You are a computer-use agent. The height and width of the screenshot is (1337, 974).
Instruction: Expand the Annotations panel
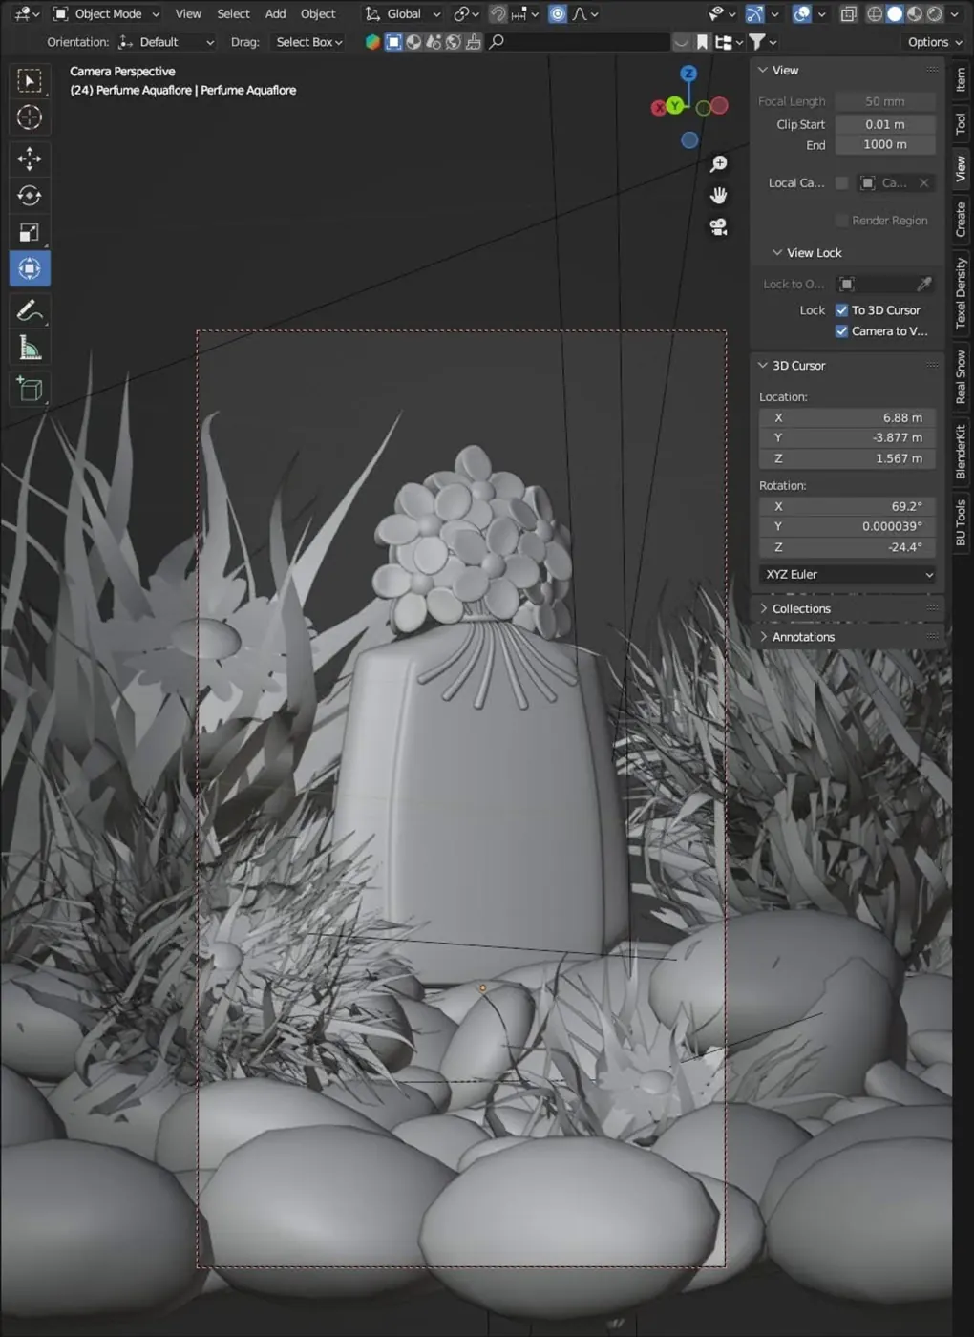(803, 637)
